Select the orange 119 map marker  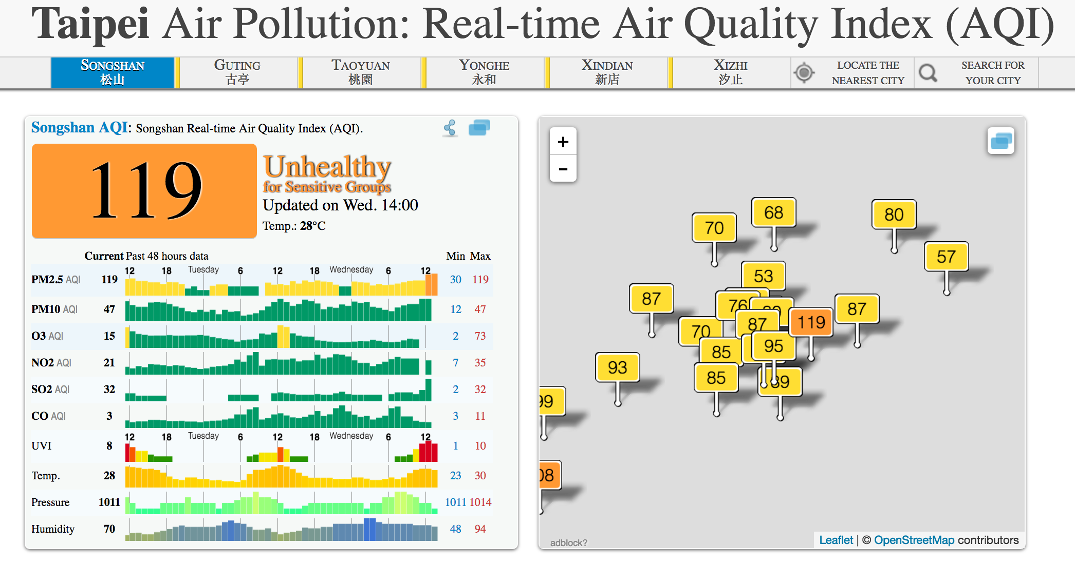click(811, 322)
